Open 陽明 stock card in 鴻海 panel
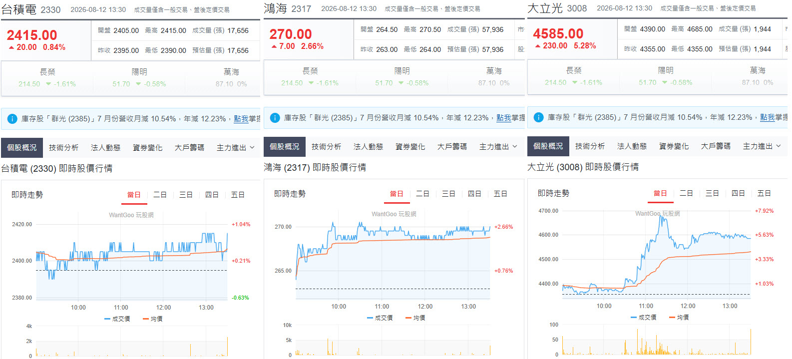 (x=402, y=77)
